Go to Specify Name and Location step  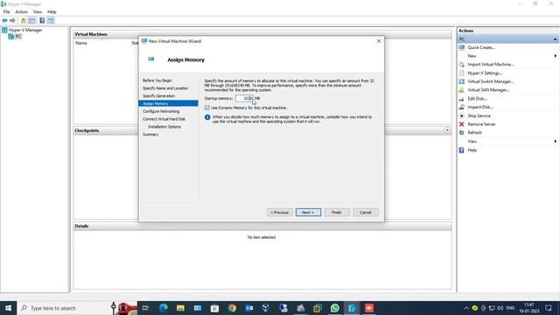(165, 88)
